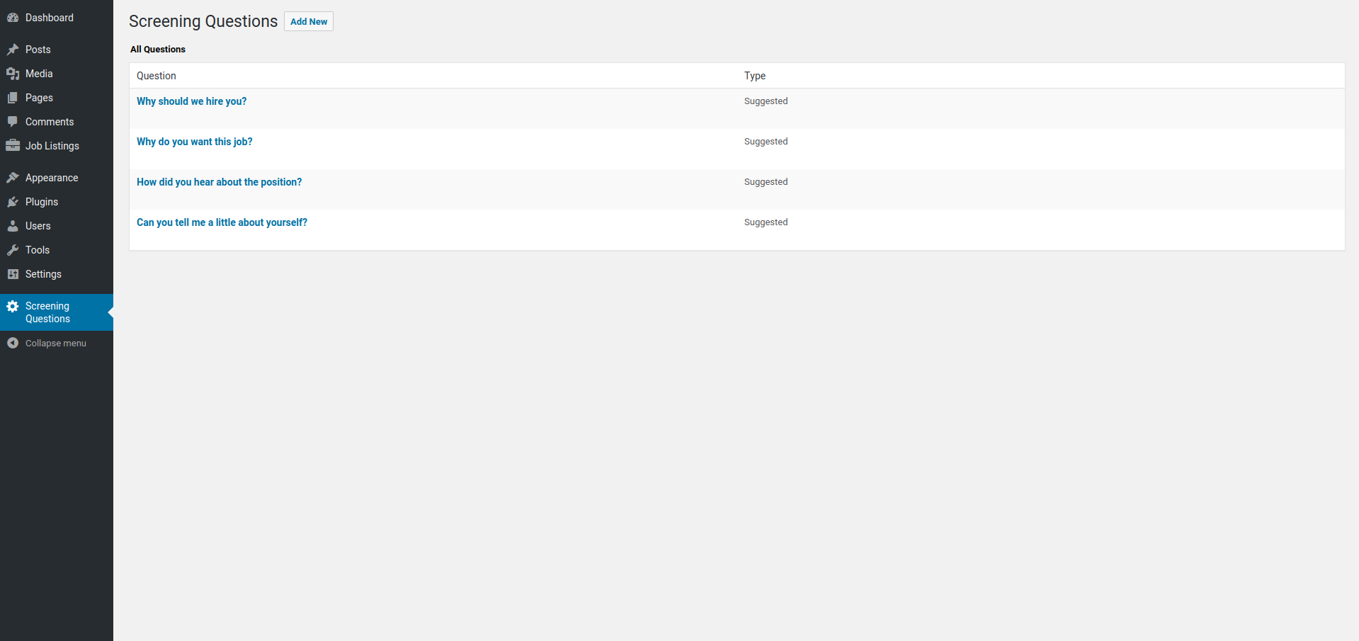Go to Posts in the sidebar
The image size is (1359, 641).
click(38, 50)
